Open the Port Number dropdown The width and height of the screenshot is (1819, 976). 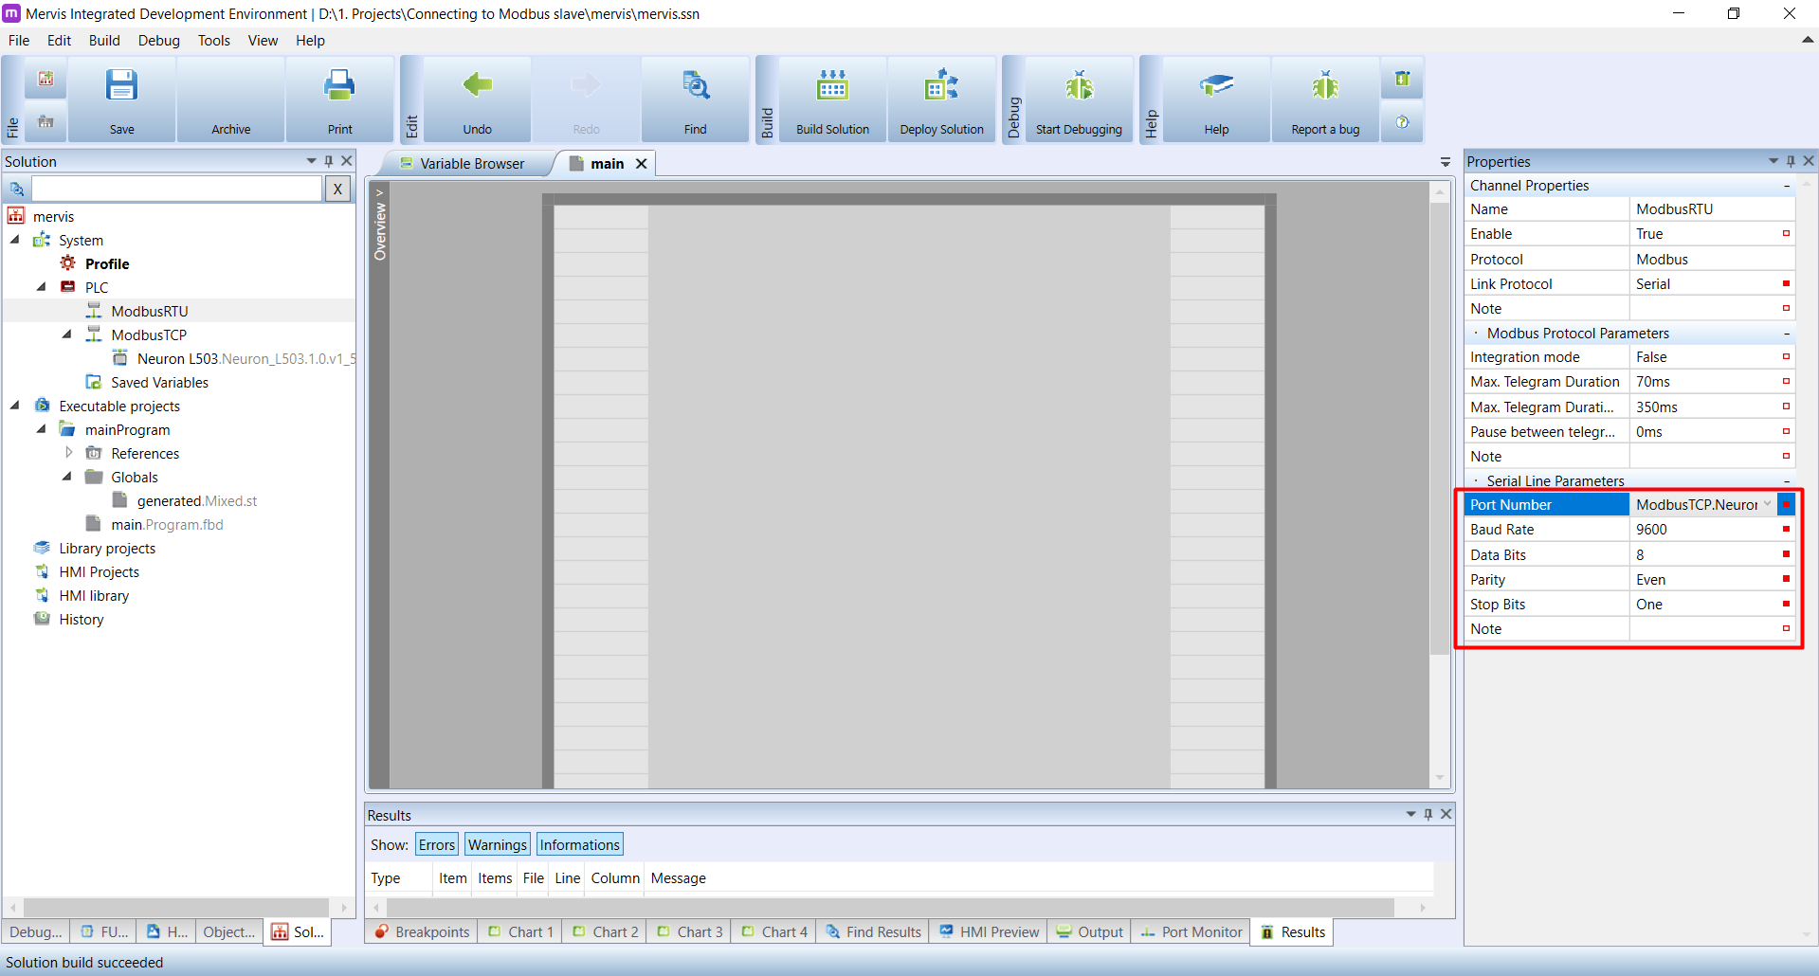[x=1767, y=505]
